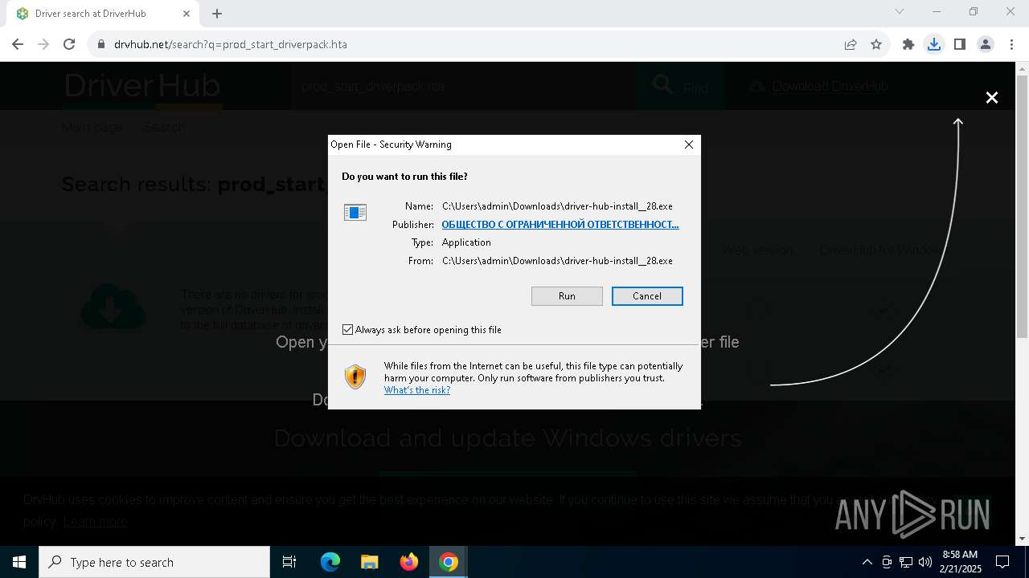
Task: Click the page vertical scrollbar thumb
Action: [1022, 207]
